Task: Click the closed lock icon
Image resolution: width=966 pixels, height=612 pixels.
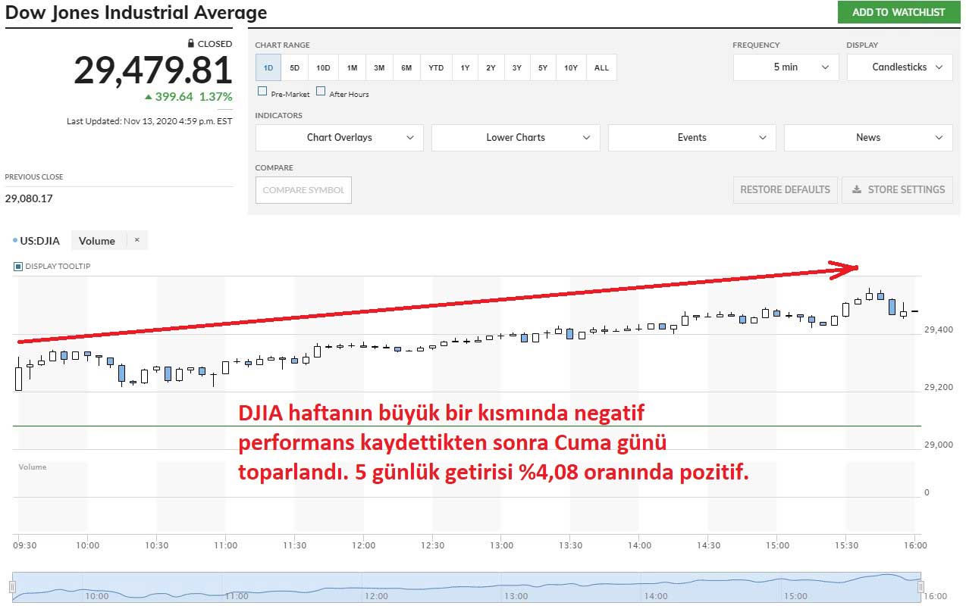Action: pyautogui.click(x=191, y=44)
